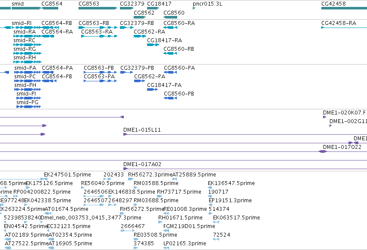The image size is (367, 250).
Task: Select the LP02165.3prime EST glyph
Action: pyautogui.click(x=166, y=248)
